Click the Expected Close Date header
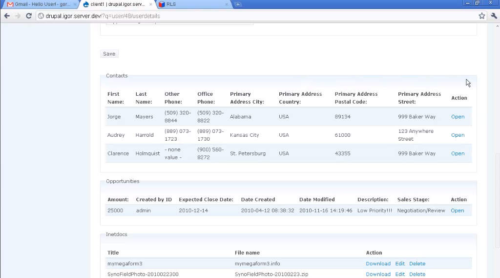The image size is (500, 278). (206, 199)
